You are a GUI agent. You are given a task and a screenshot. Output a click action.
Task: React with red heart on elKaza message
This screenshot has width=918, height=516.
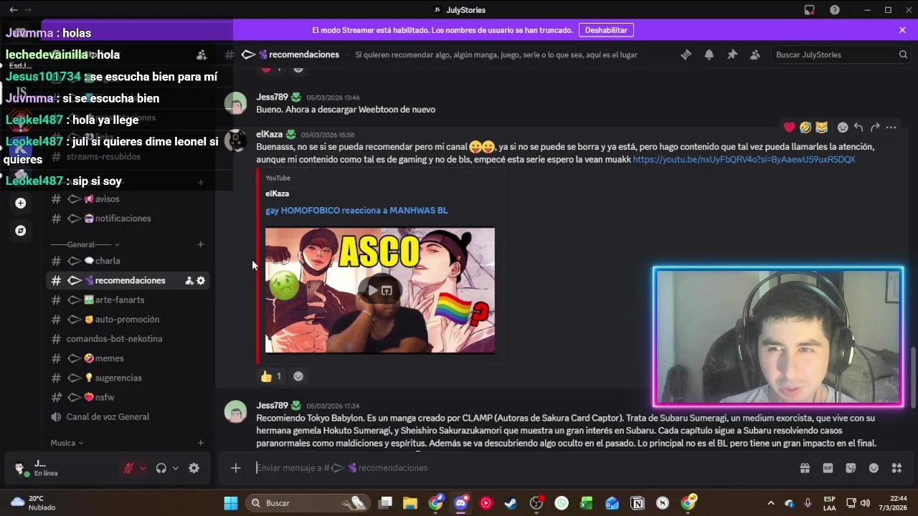[x=790, y=127]
